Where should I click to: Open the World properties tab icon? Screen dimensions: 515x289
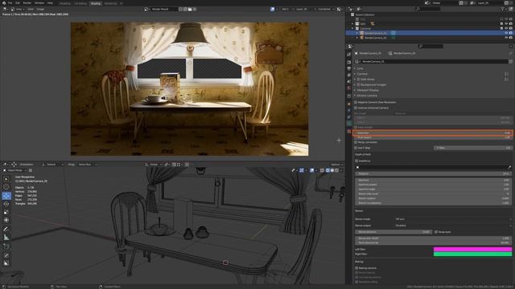point(349,88)
